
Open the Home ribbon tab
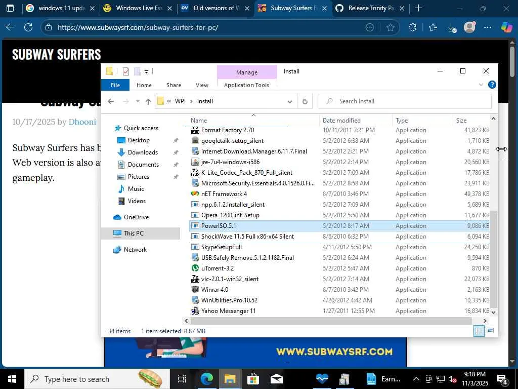(144, 85)
